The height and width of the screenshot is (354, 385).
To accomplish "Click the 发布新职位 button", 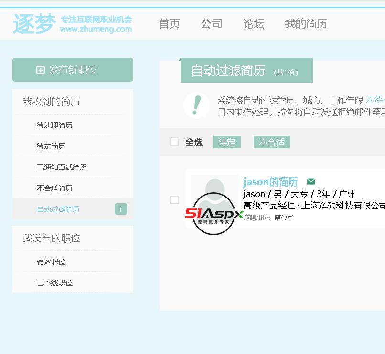I will (73, 70).
